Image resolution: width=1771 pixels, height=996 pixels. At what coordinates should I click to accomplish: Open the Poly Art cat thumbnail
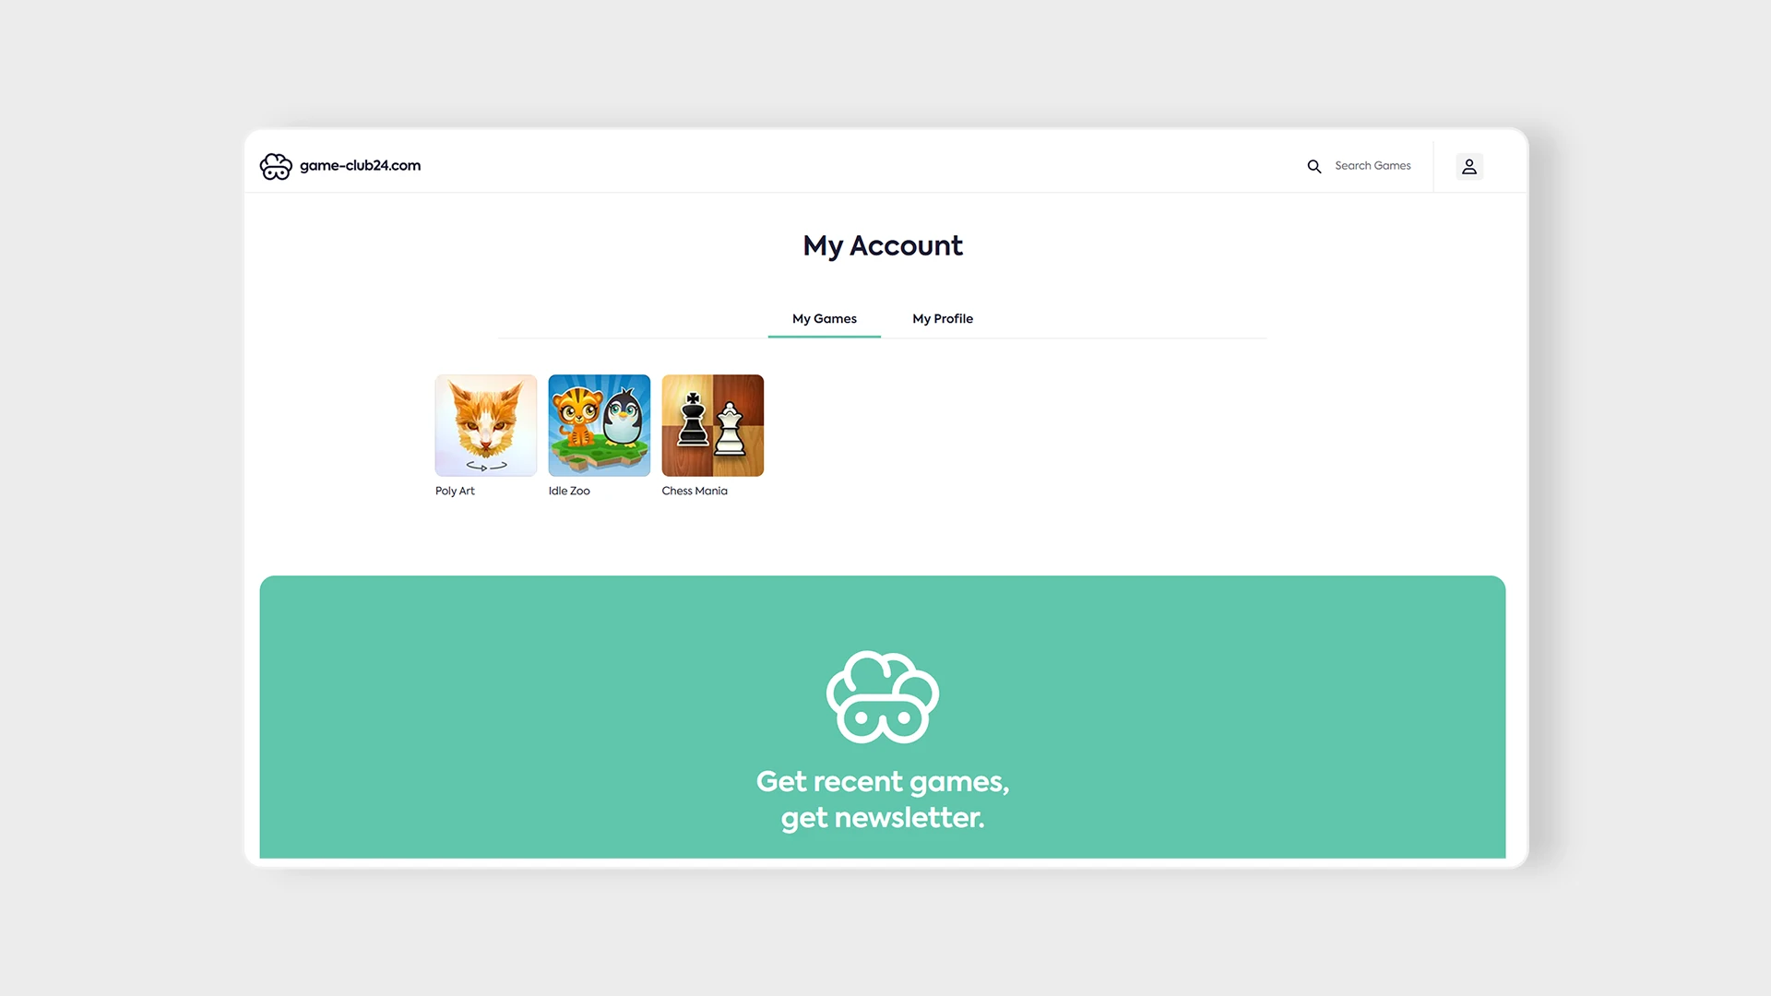point(486,425)
